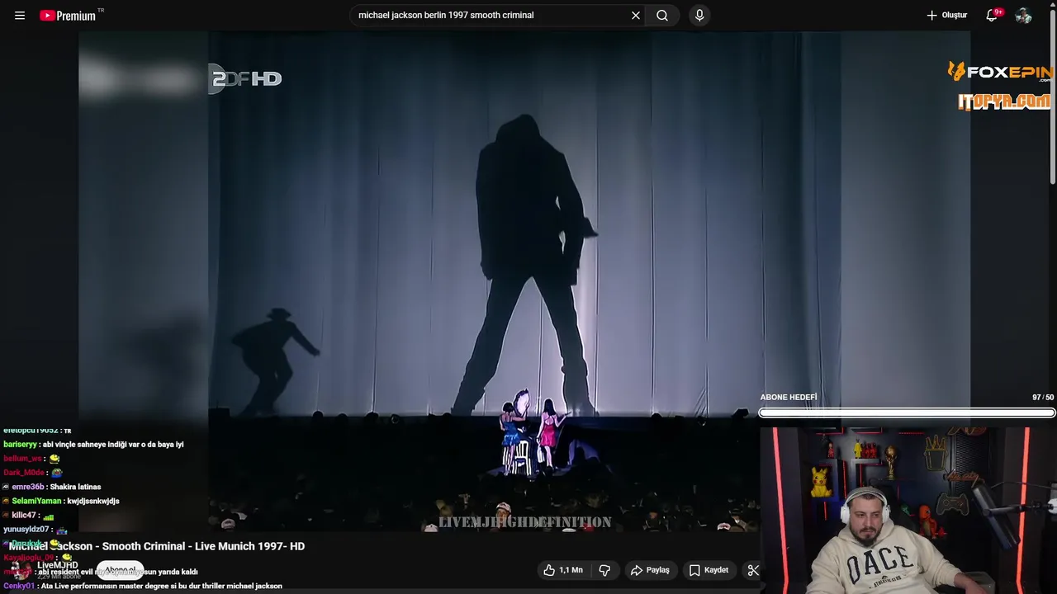Open the LiveMJHD channel name
Screen dimensions: 1057x594
(58, 565)
